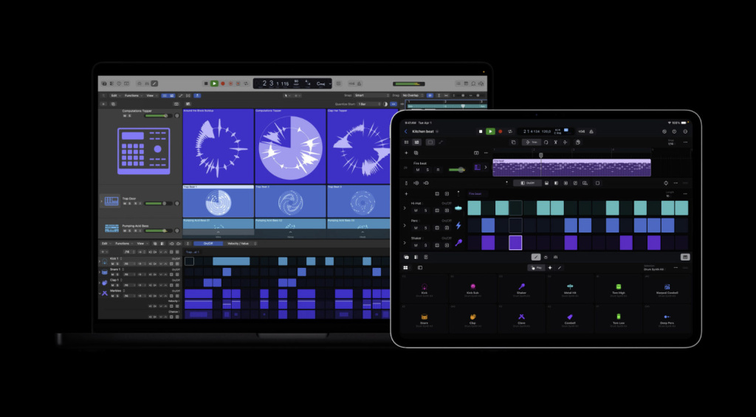Open the Quantize Start 1 Bar dropdown

pos(371,103)
